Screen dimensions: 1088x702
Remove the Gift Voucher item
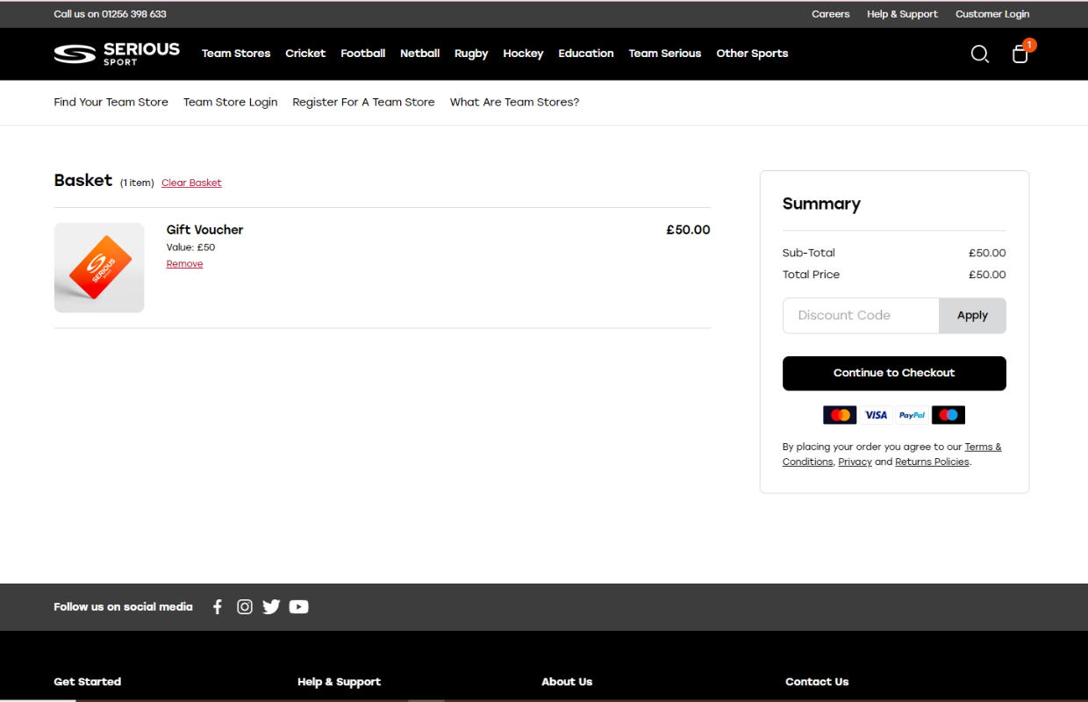[x=184, y=264]
